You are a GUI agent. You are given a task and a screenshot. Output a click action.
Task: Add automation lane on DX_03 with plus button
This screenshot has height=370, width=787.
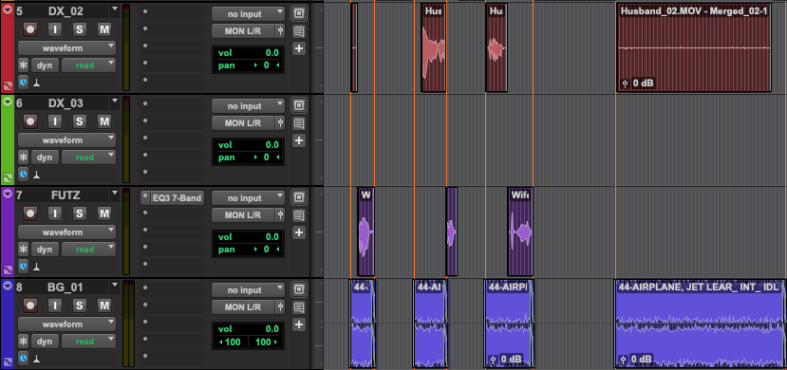pos(299,140)
